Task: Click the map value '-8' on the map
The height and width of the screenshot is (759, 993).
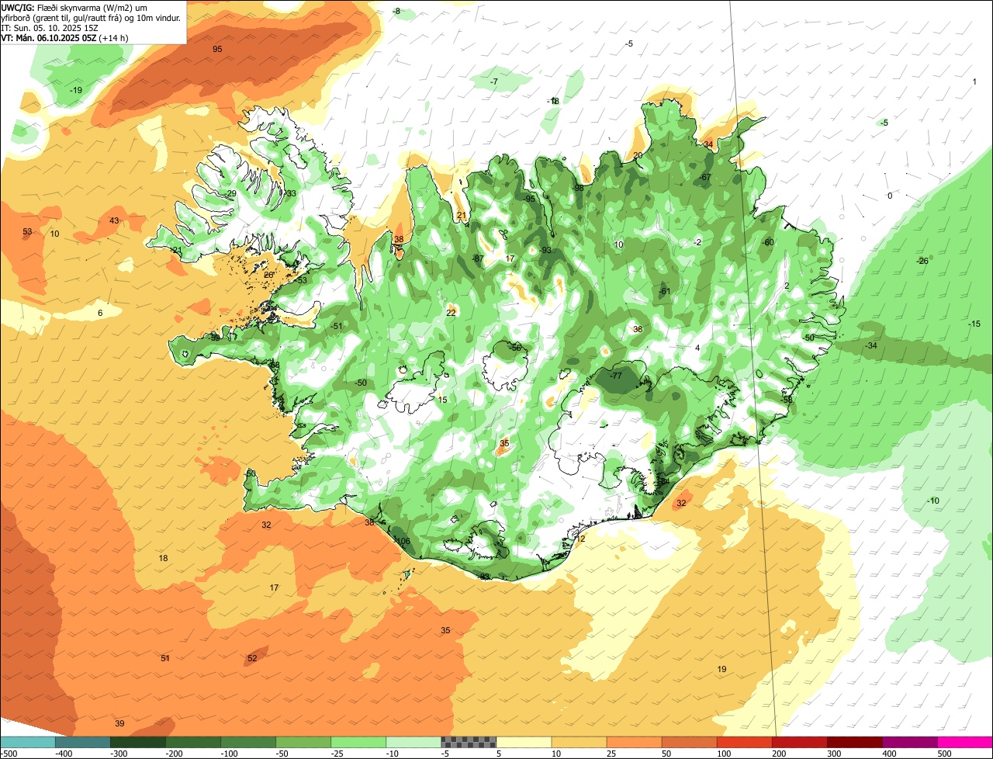Action: [396, 12]
